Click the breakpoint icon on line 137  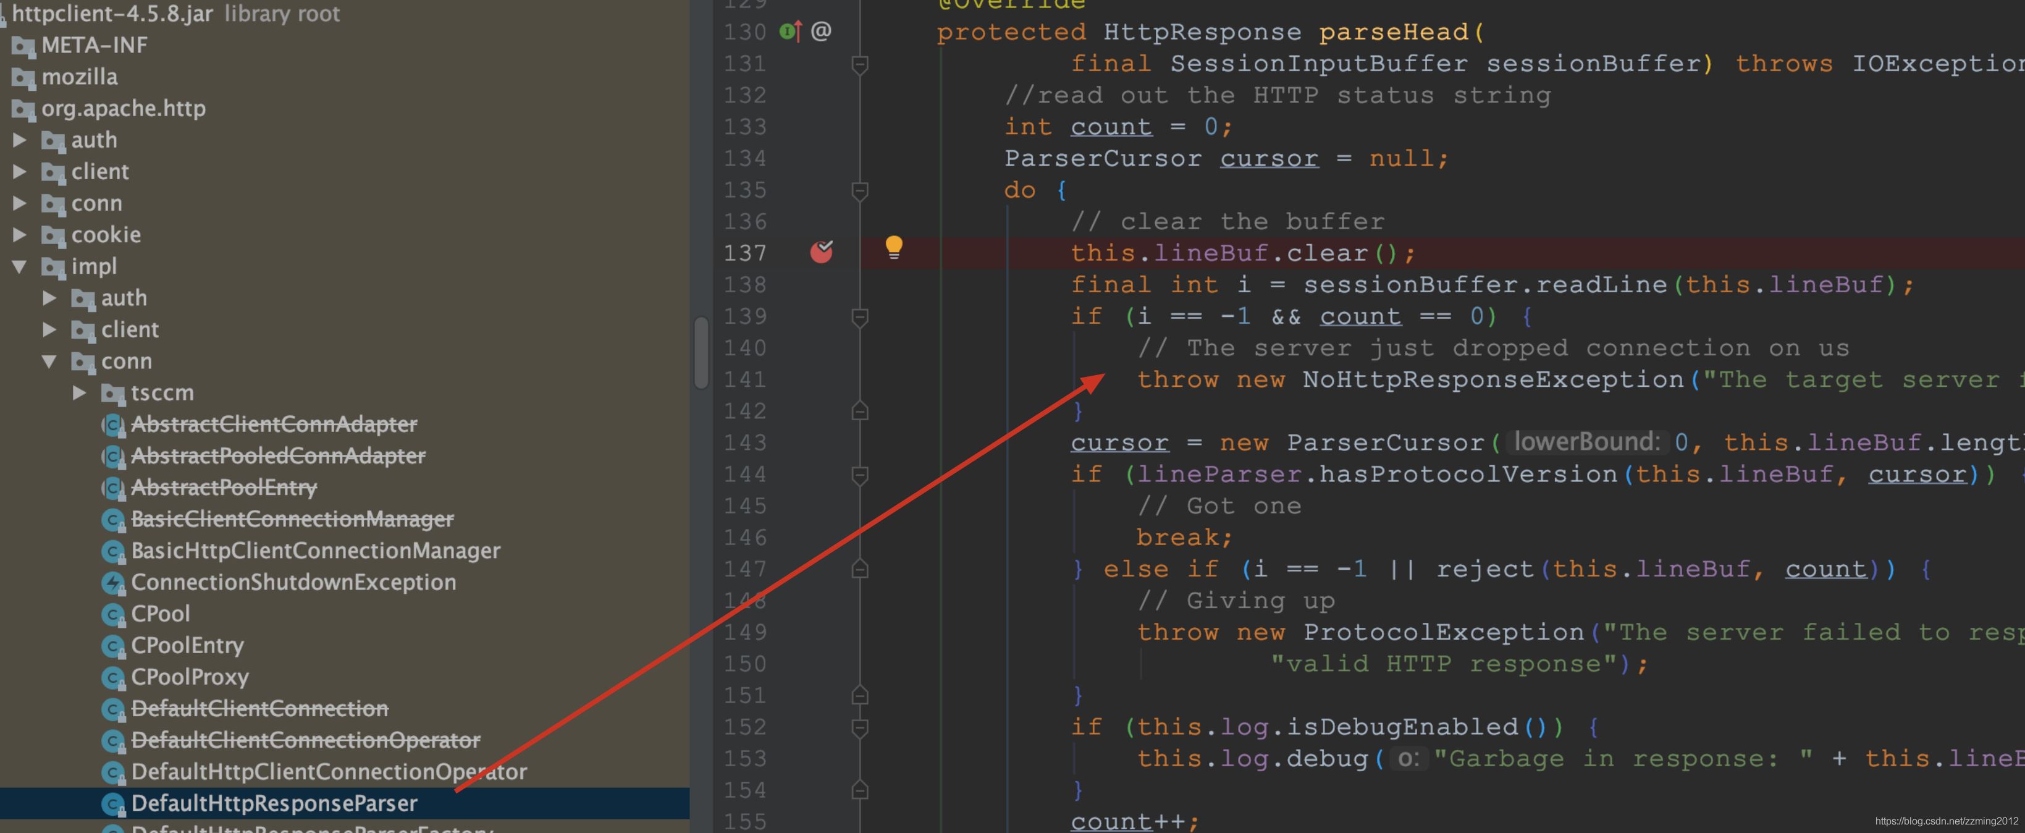pyautogui.click(x=823, y=250)
